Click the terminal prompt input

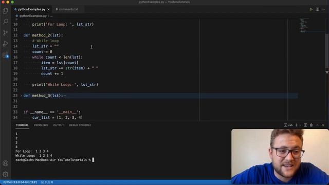(93, 160)
